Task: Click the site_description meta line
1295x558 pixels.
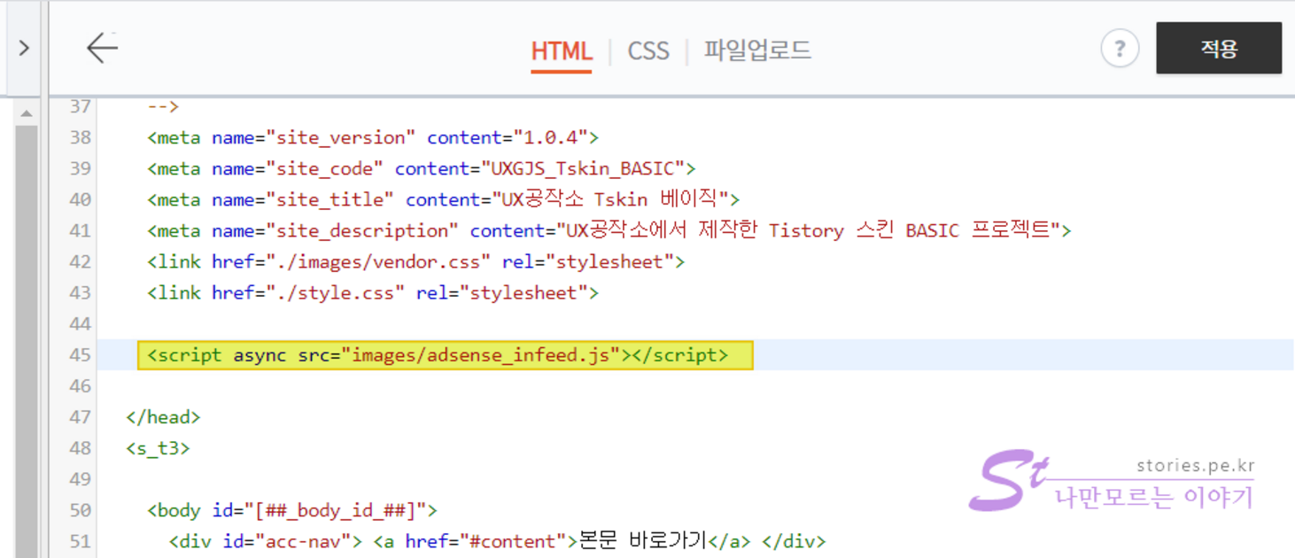Action: pyautogui.click(x=608, y=231)
